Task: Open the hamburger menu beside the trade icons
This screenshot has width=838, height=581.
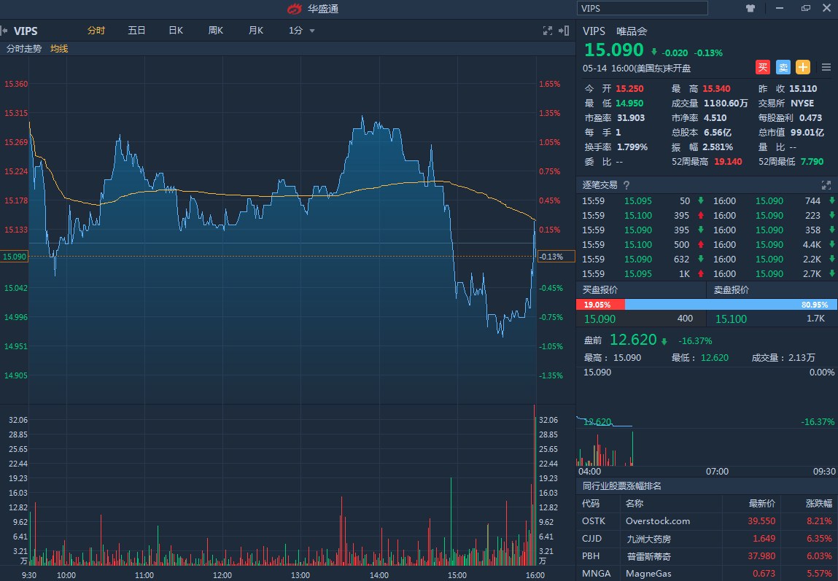Action: (x=826, y=67)
